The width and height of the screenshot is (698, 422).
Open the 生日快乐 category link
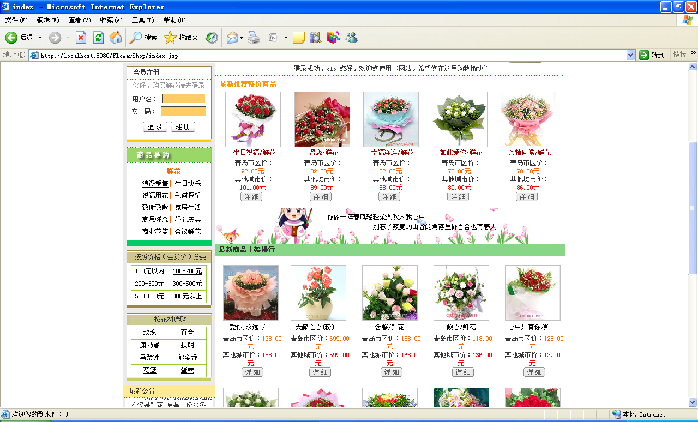point(188,184)
